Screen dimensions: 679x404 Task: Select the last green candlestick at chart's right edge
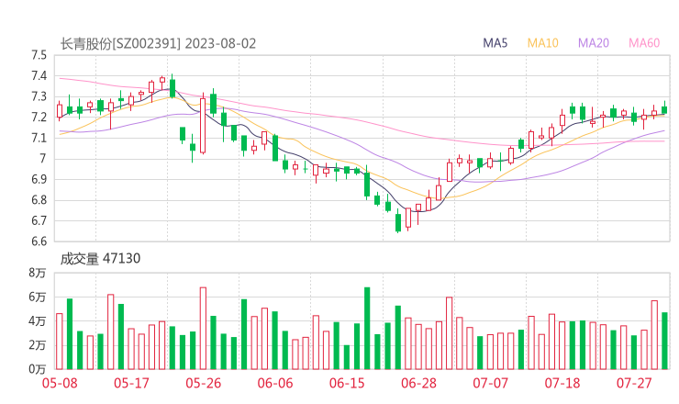(664, 108)
